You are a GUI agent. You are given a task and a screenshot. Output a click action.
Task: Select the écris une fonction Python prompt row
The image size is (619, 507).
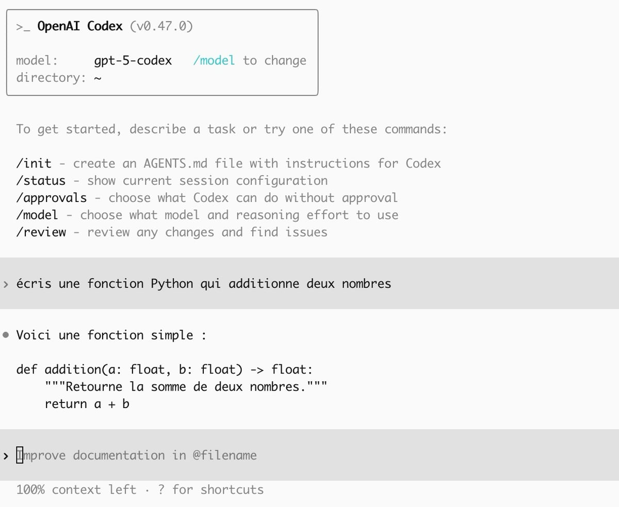(203, 283)
